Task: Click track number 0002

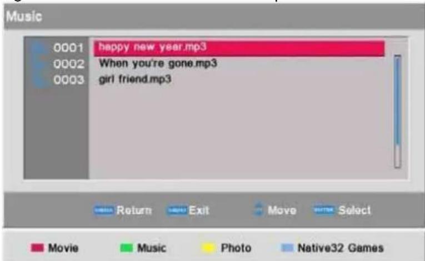Action: point(68,64)
